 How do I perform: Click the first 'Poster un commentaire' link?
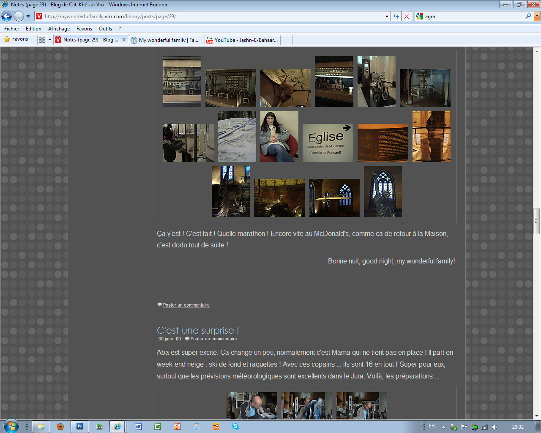[x=186, y=305]
